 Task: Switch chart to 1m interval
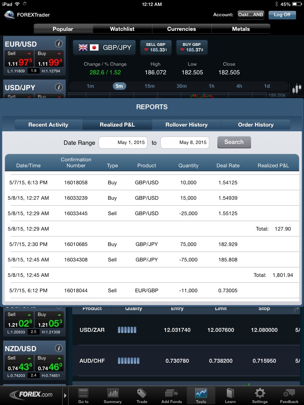pyautogui.click(x=90, y=86)
